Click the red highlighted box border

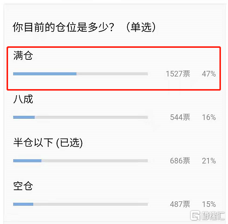[114, 47]
